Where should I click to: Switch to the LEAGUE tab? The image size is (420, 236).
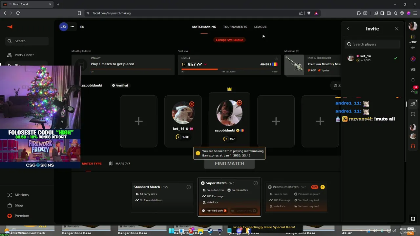260,27
